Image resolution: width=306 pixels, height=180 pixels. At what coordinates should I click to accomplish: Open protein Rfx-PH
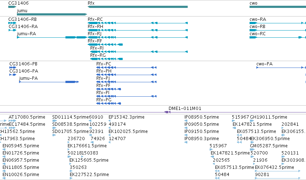pyautogui.click(x=104, y=71)
